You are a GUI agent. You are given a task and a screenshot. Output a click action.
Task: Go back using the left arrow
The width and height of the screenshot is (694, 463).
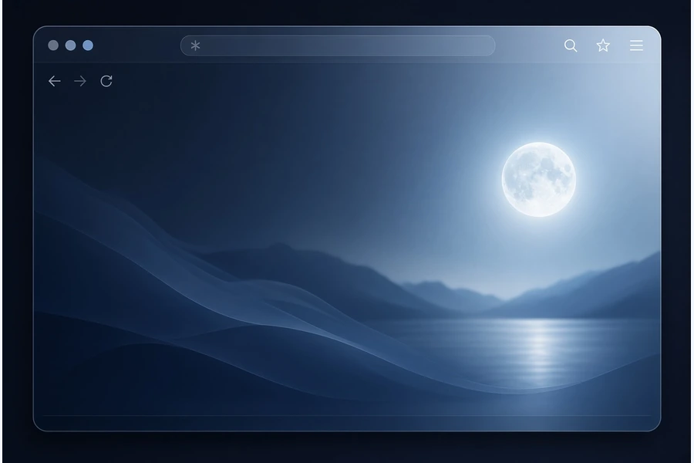point(55,81)
